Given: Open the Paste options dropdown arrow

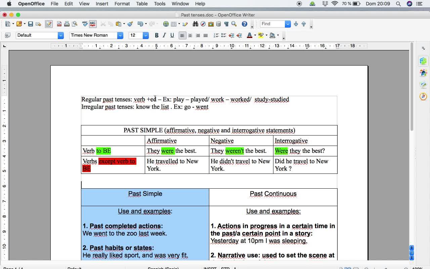Looking at the screenshot, I should coord(124,24).
